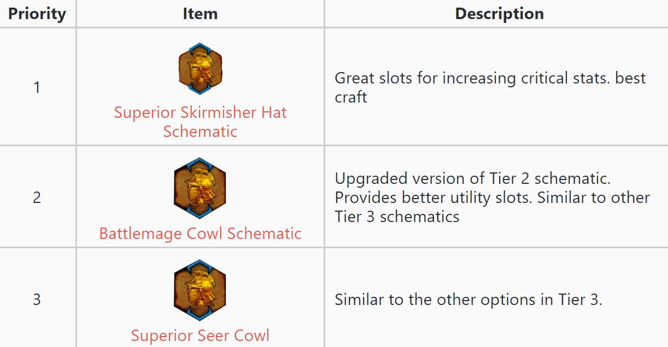Click the Battlemage Cowl Schematic hexagon icon
668x347 pixels.
click(x=200, y=189)
